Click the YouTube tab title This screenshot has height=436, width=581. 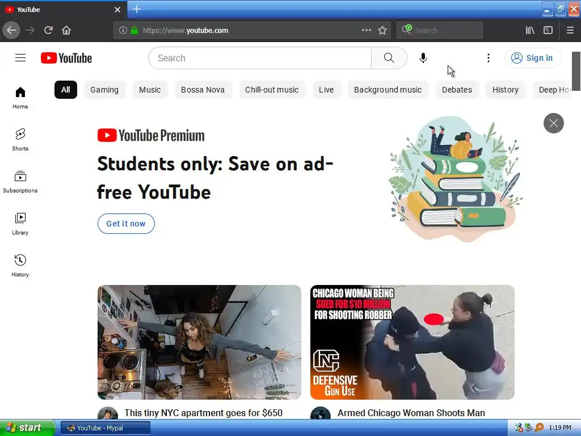pyautogui.click(x=28, y=10)
